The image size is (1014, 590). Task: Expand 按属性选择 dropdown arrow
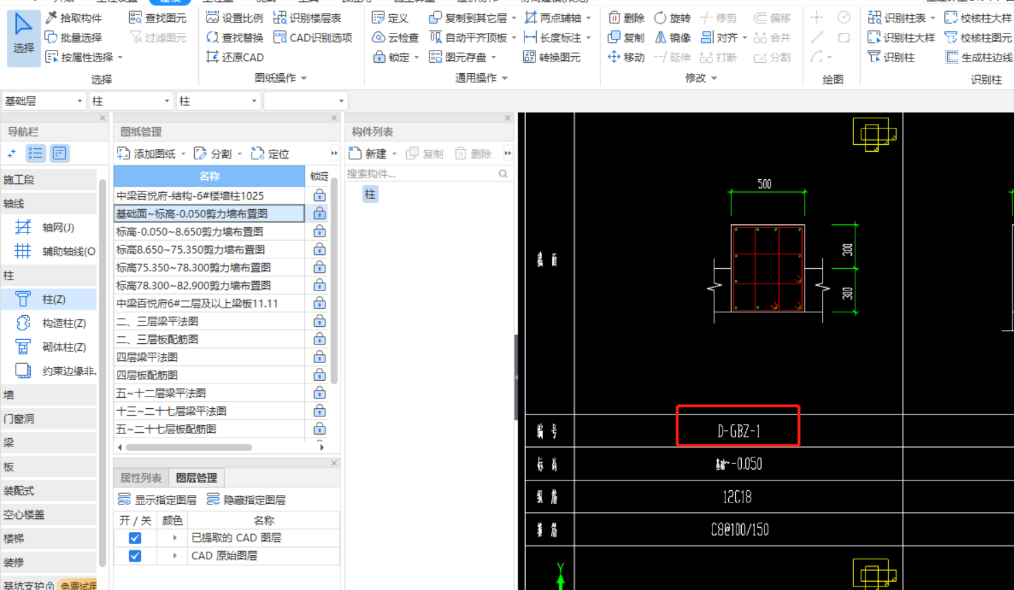tap(120, 57)
